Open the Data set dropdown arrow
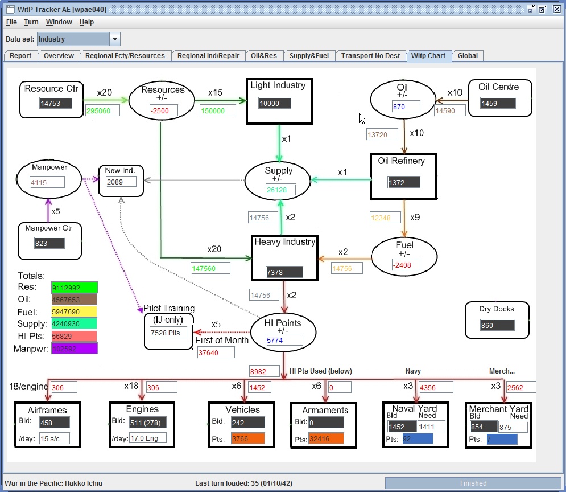The image size is (566, 492). click(x=115, y=39)
